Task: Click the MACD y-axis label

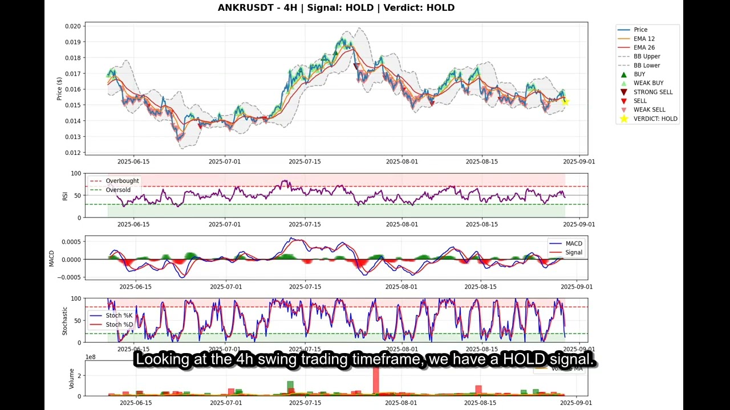Action: click(51, 259)
